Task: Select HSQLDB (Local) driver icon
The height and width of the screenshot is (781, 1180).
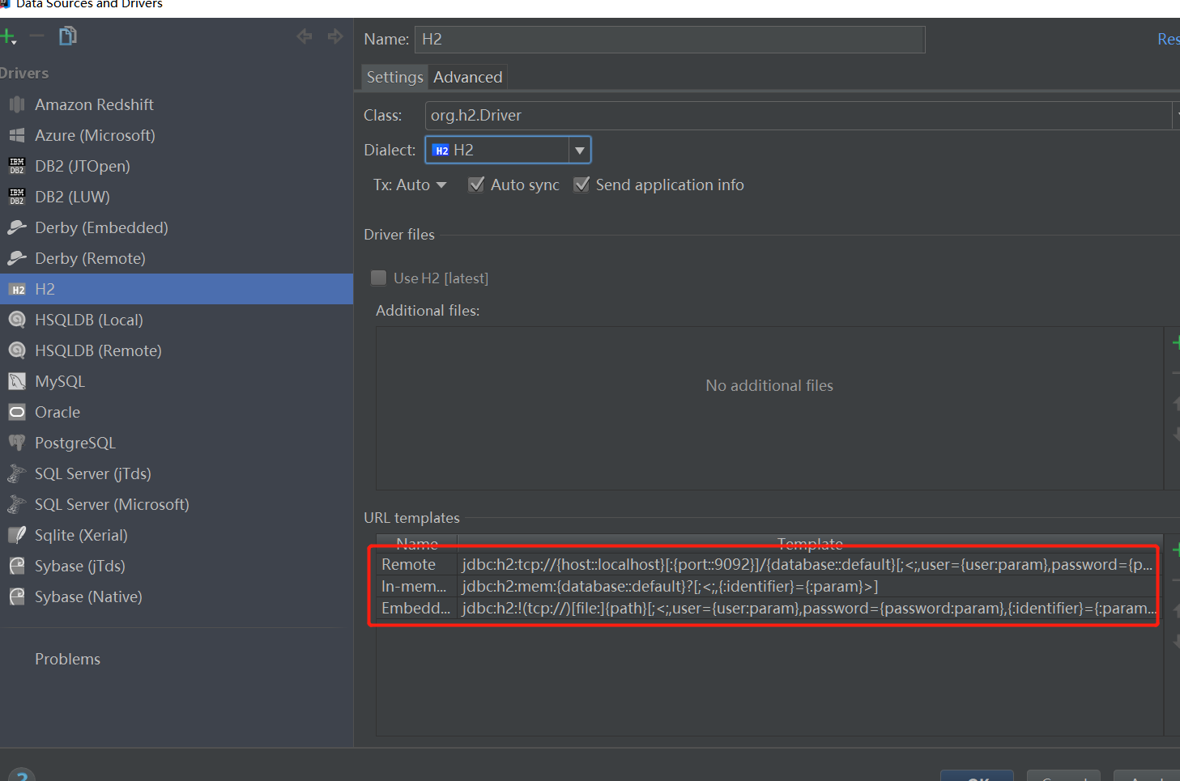Action: pyautogui.click(x=17, y=320)
